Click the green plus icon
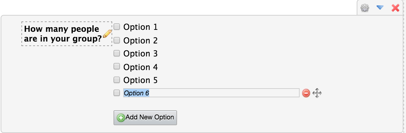 (x=121, y=117)
